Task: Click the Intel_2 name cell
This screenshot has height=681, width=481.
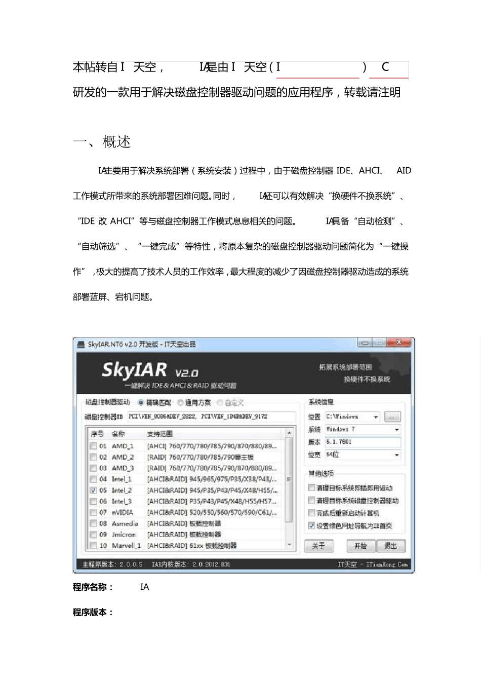Action: (122, 490)
